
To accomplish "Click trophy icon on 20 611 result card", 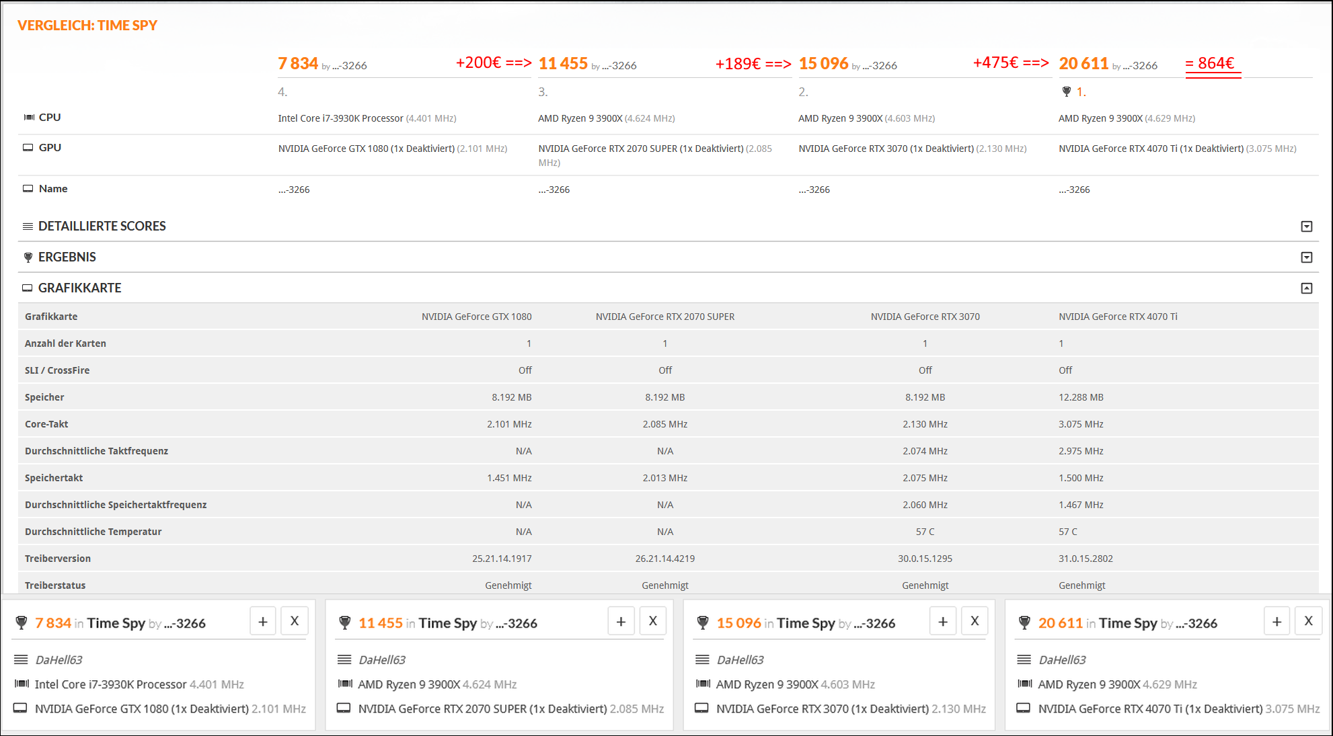I will pos(1024,623).
